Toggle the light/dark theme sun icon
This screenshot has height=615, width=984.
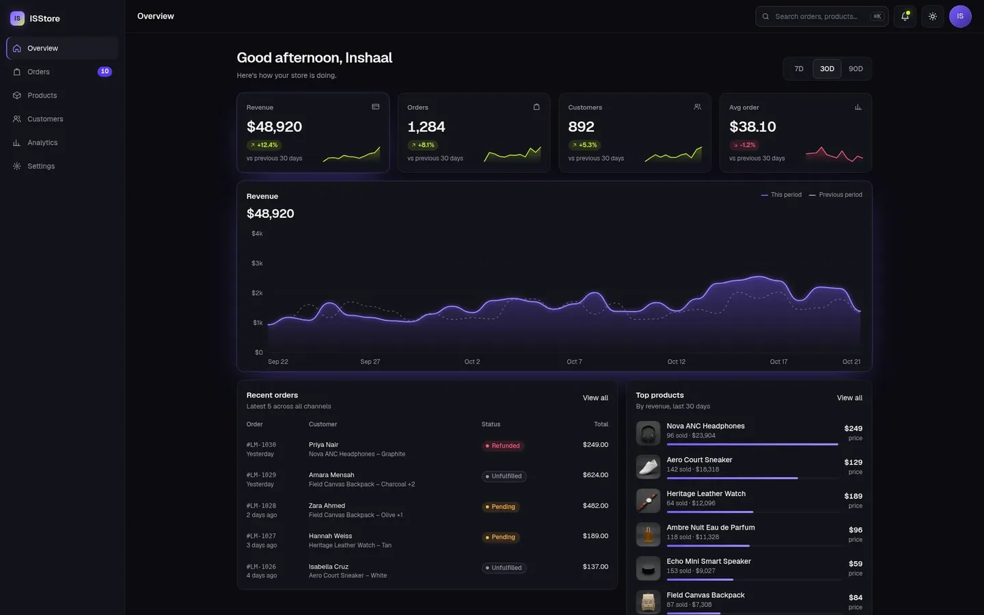(932, 16)
